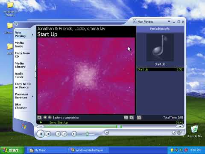Open Copy to CD or Device
Image resolution: width=205 pixels, height=154 pixels.
pyautogui.click(x=23, y=86)
